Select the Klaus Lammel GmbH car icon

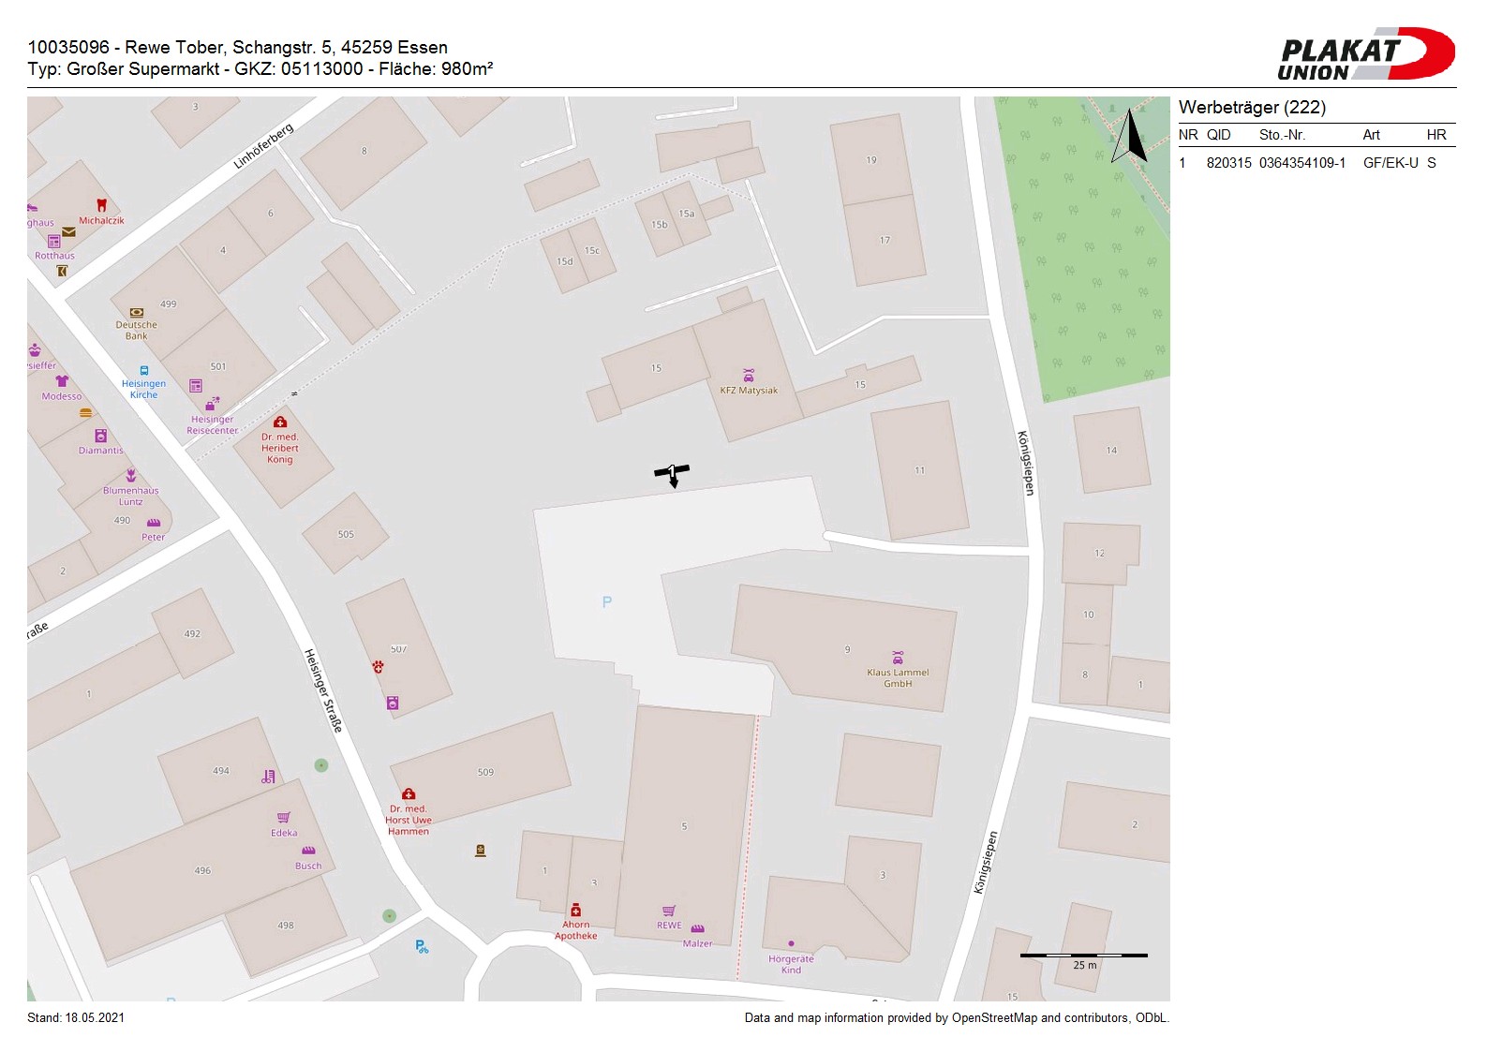[x=898, y=659]
